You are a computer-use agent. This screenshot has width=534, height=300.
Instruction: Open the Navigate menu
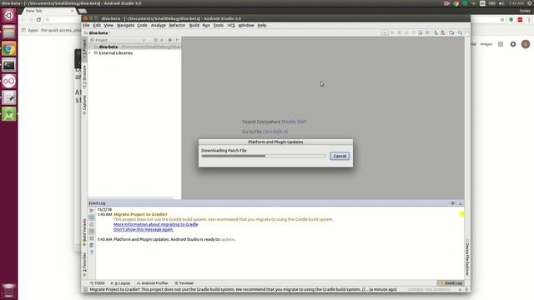tap(125, 25)
